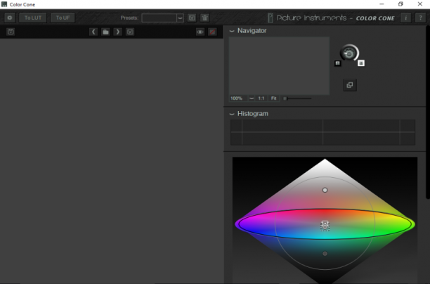Click the navigator zoom slider
The height and width of the screenshot is (284, 430).
click(x=297, y=98)
